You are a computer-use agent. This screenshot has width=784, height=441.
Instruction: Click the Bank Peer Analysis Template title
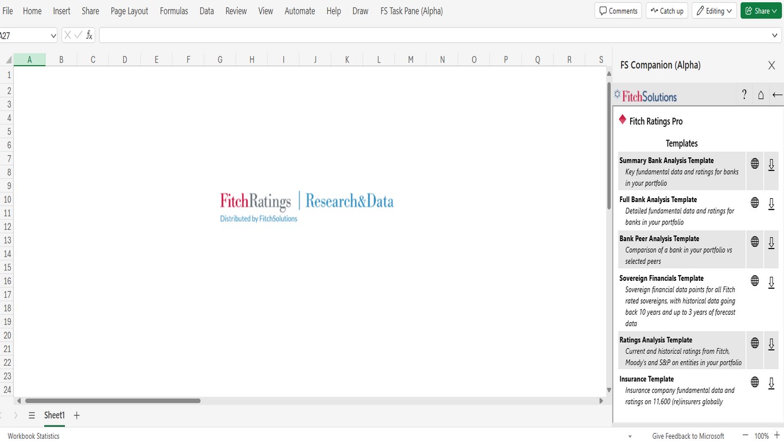[659, 238]
